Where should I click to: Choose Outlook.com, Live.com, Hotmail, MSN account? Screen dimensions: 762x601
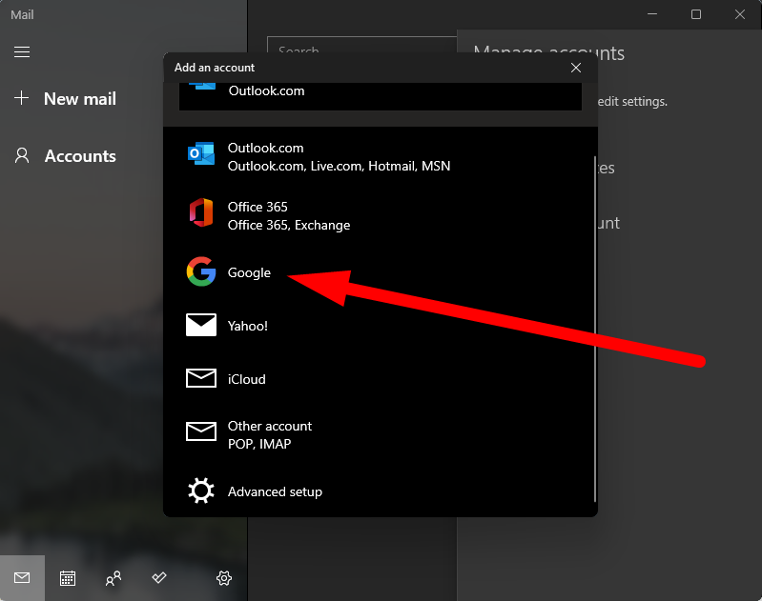(x=379, y=157)
